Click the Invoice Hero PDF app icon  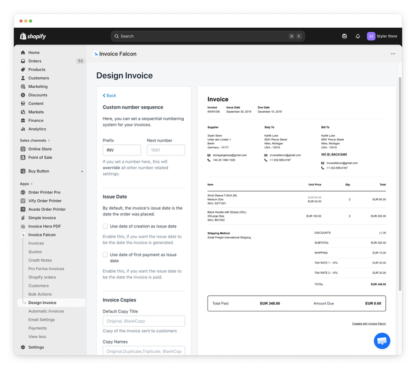[x=23, y=226]
